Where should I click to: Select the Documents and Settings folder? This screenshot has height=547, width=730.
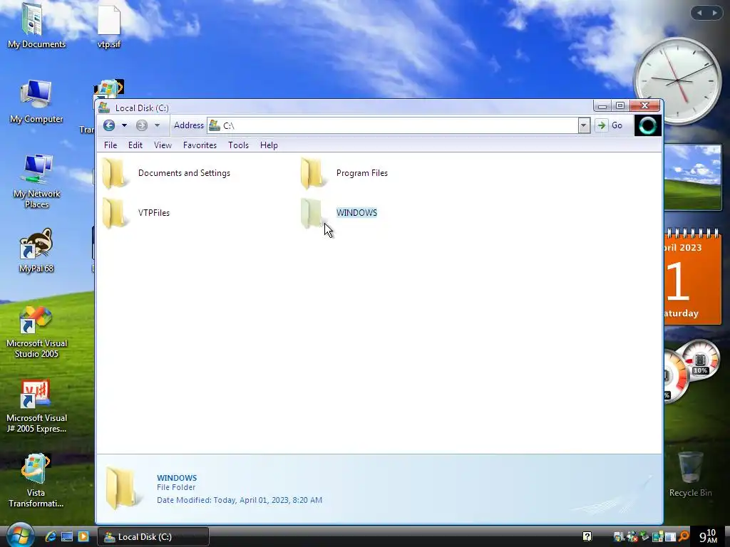[166, 173]
